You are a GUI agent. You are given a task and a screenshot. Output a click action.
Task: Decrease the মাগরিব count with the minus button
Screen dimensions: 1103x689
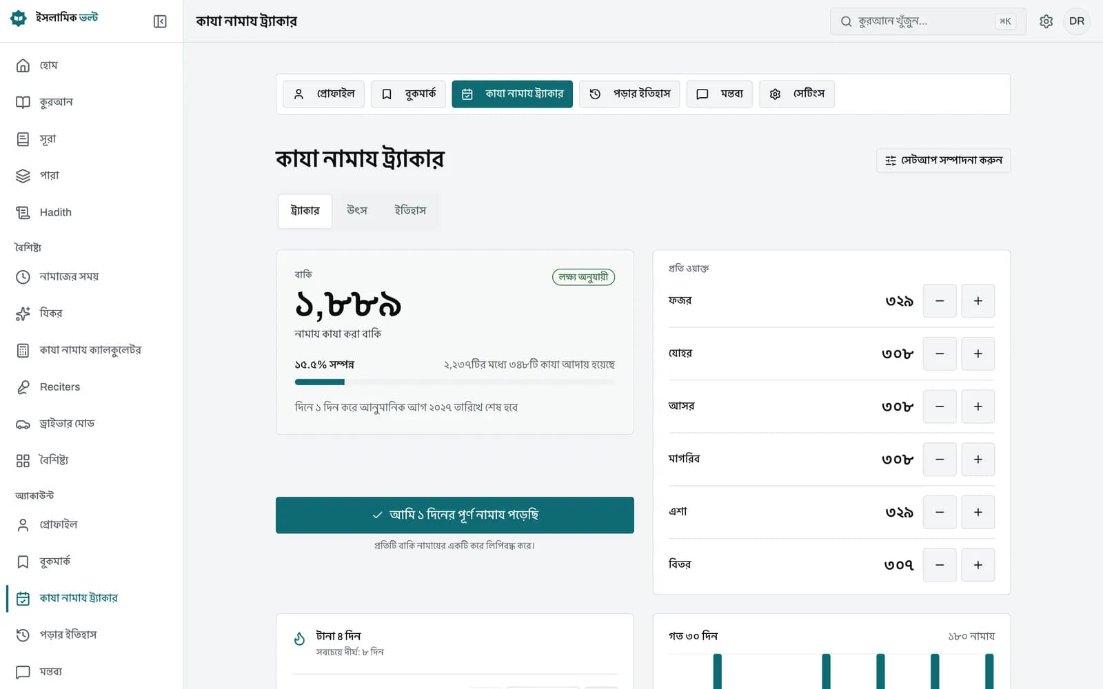[x=940, y=460]
